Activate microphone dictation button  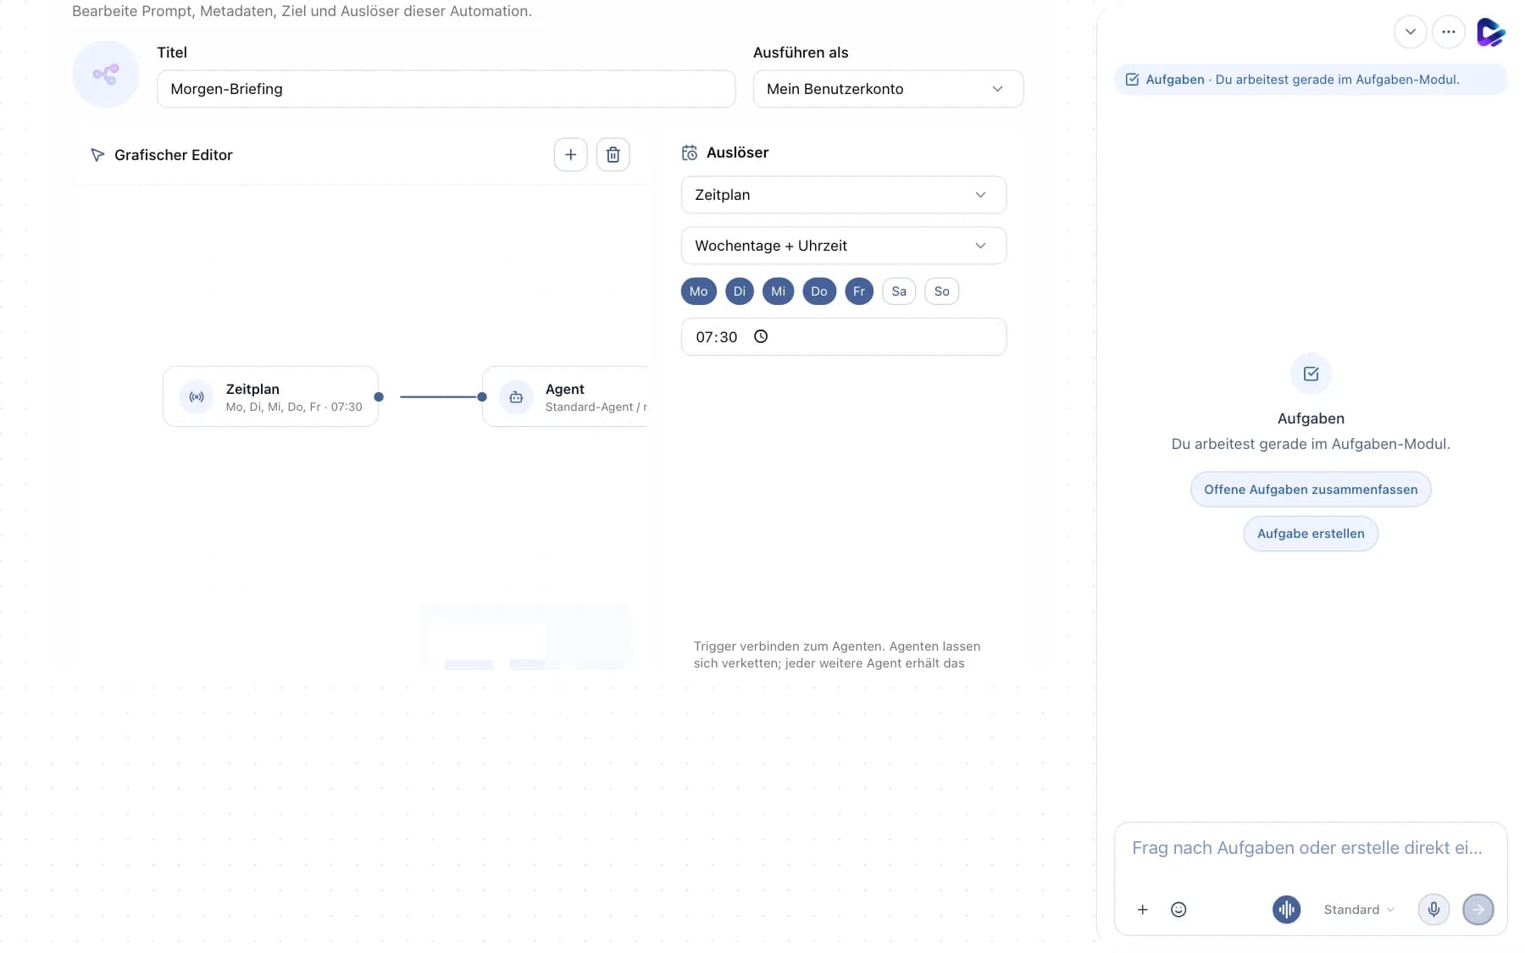pyautogui.click(x=1433, y=909)
